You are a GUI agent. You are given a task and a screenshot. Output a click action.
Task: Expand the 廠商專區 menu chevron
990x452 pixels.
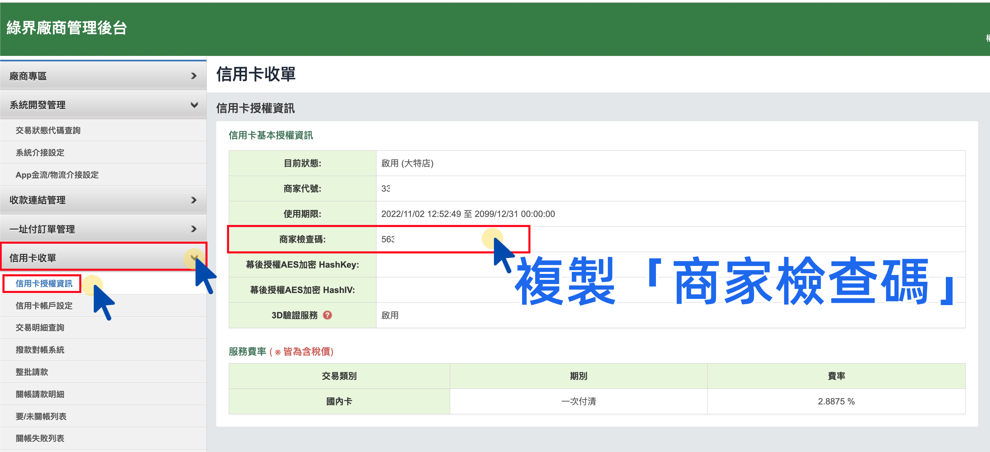pos(194,76)
